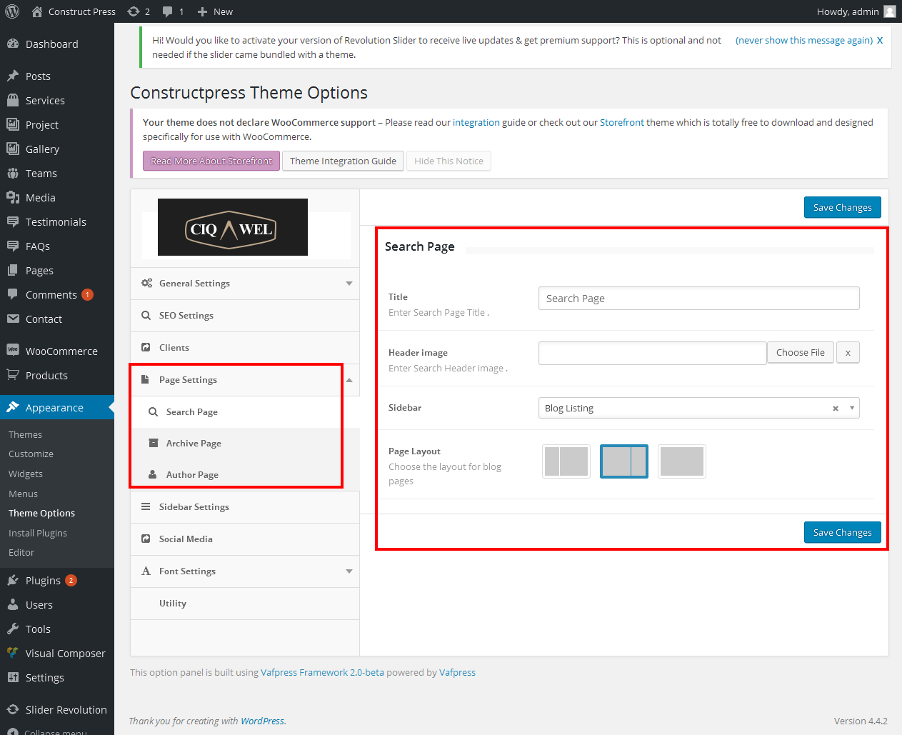Select the full width page layout
The width and height of the screenshot is (902, 735).
tap(681, 461)
